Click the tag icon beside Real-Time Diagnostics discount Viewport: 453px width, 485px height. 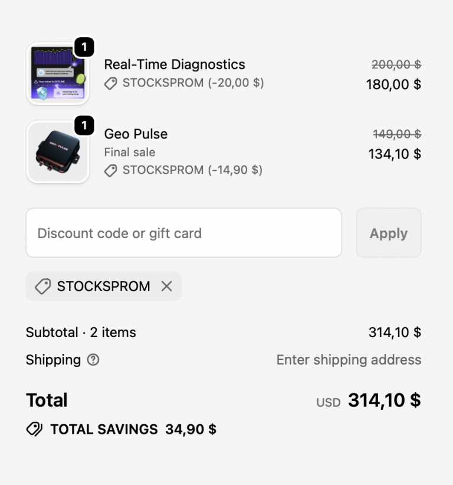coord(110,83)
